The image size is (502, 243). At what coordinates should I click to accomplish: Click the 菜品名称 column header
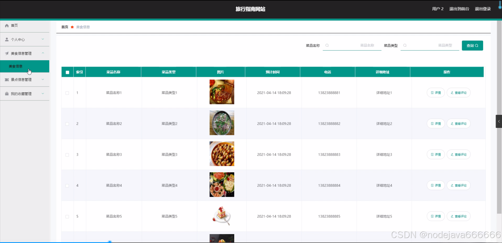click(113, 72)
